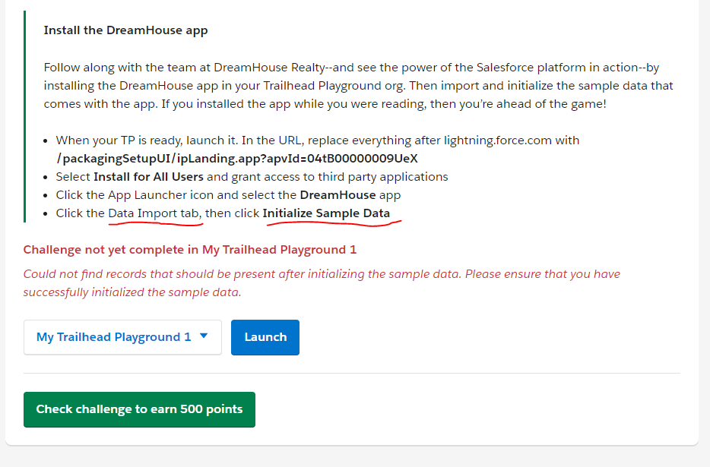This screenshot has height=467, width=710.
Task: Click the bold 'Install for All Users' text
Action: pyautogui.click(x=148, y=177)
